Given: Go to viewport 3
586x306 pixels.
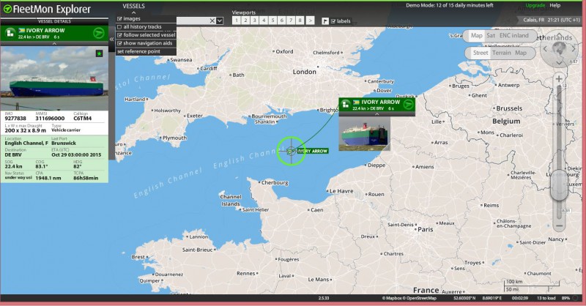Looking at the screenshot, I should pos(254,20).
